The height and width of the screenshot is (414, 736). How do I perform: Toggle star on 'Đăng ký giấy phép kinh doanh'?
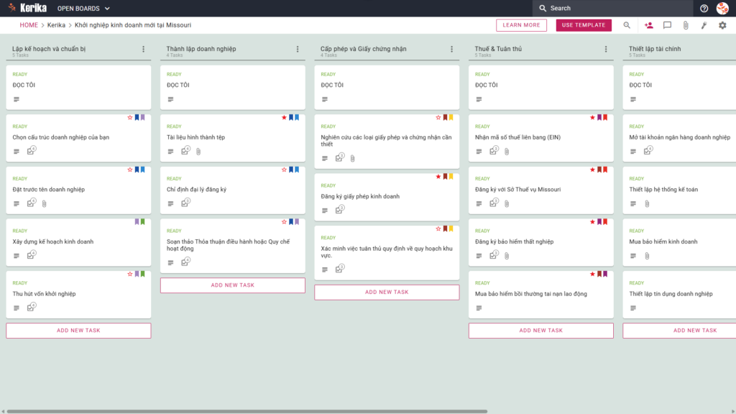pos(438,177)
